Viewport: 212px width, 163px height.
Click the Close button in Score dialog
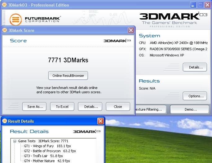coord(118,107)
